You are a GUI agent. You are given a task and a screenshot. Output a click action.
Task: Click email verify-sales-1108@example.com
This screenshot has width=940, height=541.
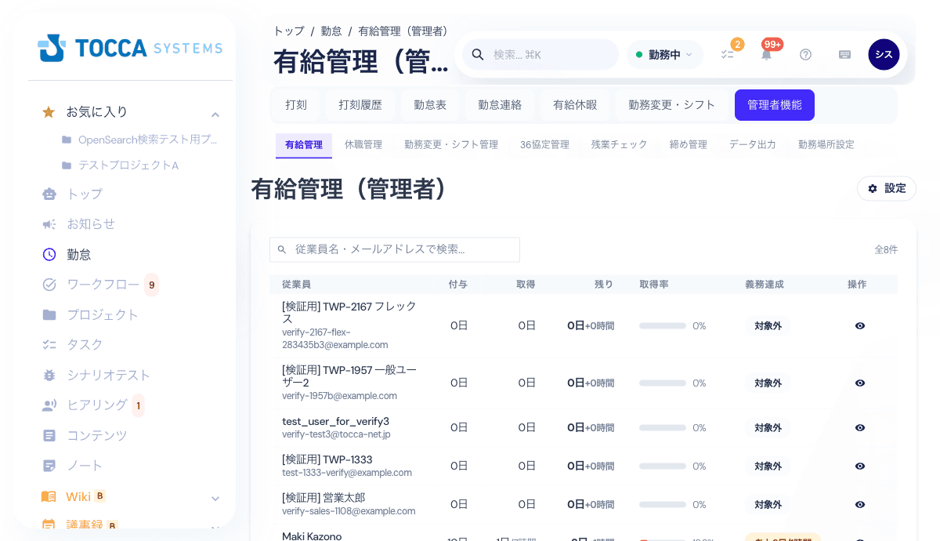tap(349, 511)
